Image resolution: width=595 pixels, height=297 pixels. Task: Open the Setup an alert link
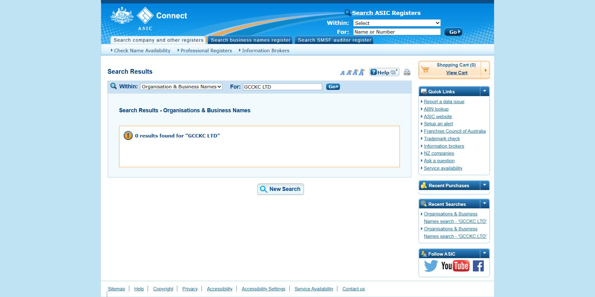pos(438,124)
